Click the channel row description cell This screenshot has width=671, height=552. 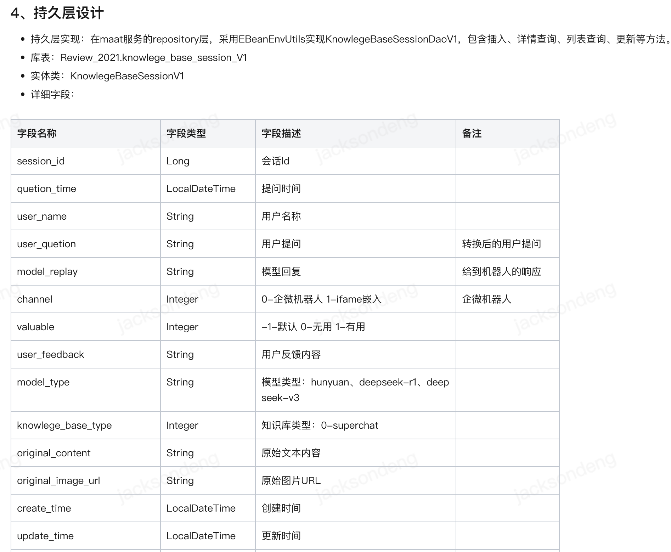click(320, 299)
